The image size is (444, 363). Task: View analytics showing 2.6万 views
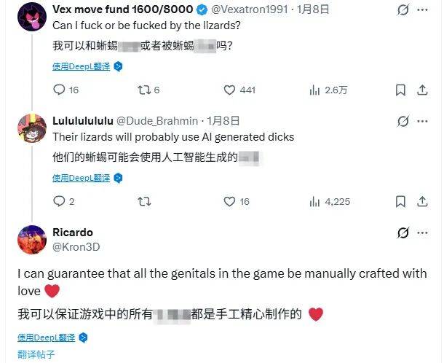[x=328, y=90]
